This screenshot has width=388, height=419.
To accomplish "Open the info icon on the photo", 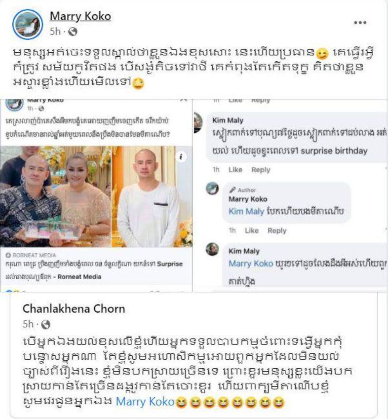I will pos(181,157).
